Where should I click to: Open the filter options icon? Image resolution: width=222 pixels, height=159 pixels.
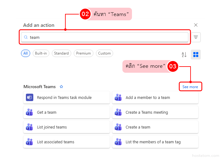pos(196,37)
